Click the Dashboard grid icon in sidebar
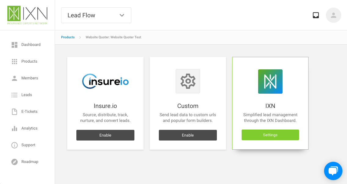Image resolution: width=347 pixels, height=184 pixels. click(x=14, y=45)
